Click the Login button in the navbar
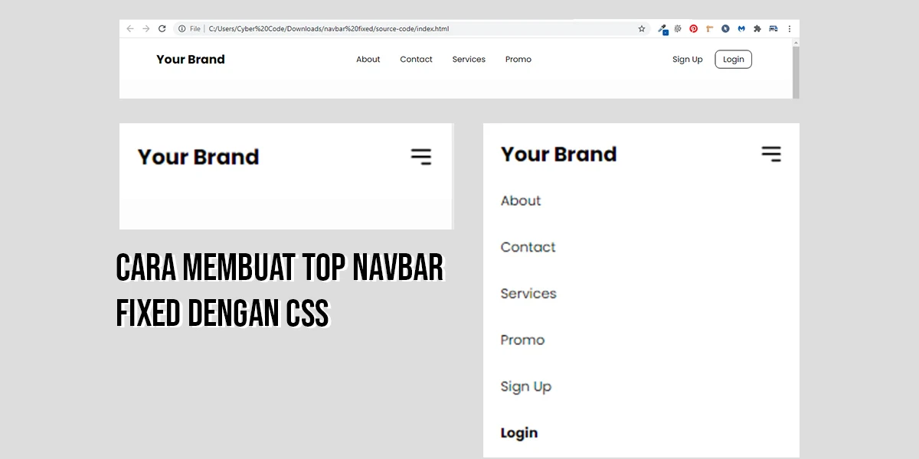919x459 pixels. [733, 59]
